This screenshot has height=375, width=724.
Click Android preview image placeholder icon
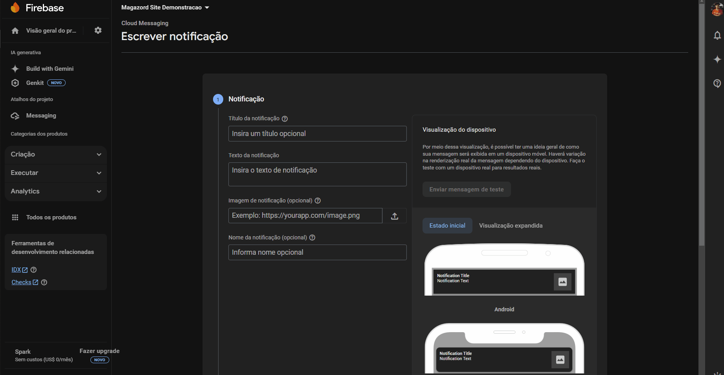(x=562, y=282)
